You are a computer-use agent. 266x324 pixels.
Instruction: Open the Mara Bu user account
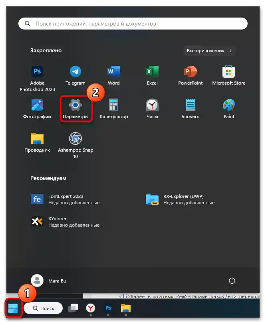pos(48,281)
